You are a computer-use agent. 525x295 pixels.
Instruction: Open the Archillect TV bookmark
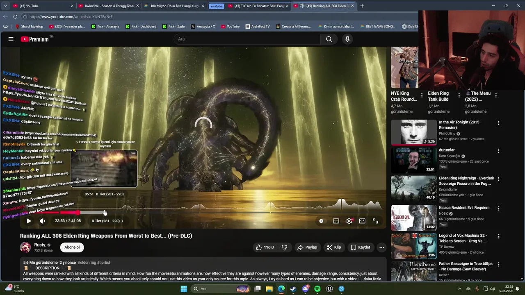258,27
